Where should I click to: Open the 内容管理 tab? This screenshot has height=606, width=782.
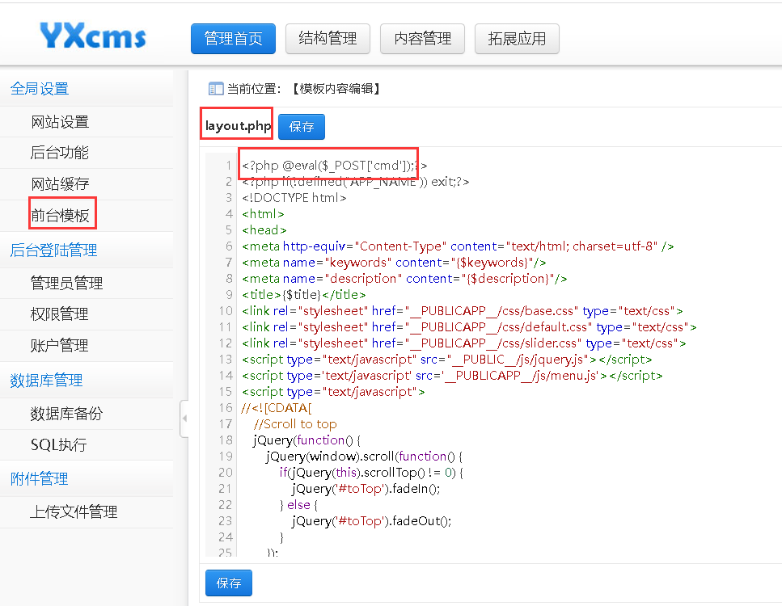coord(422,38)
